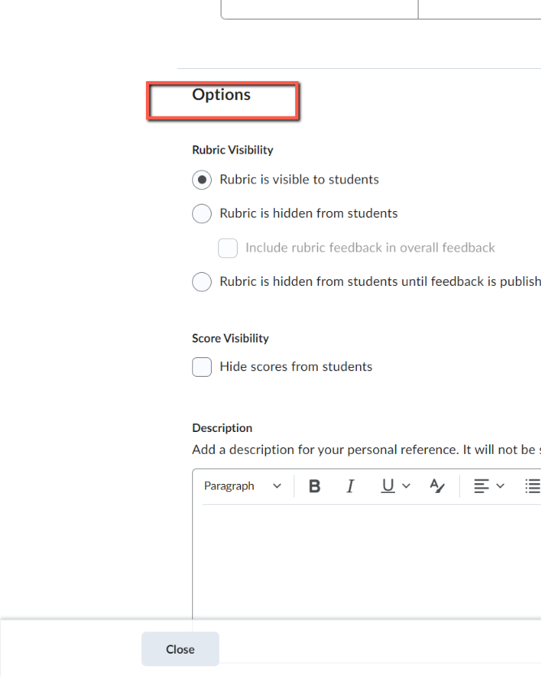Select 'Rubric is hidden until feedback is published'
The height and width of the screenshot is (678, 541).
[x=201, y=282]
